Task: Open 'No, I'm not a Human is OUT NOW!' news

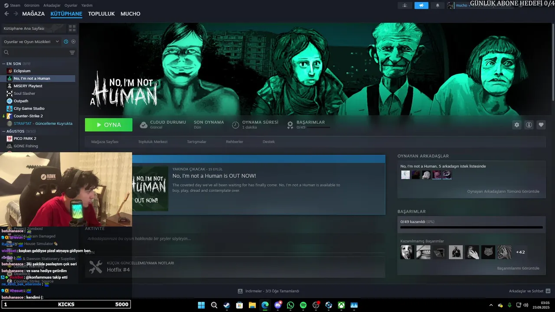Action: tap(214, 176)
